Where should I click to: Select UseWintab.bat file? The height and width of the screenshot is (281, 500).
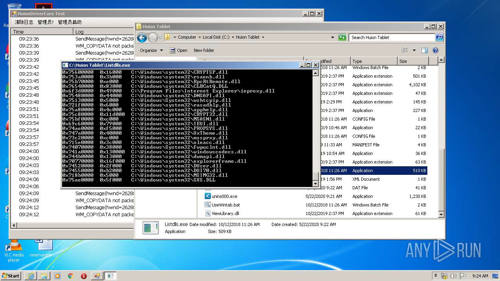point(226,205)
